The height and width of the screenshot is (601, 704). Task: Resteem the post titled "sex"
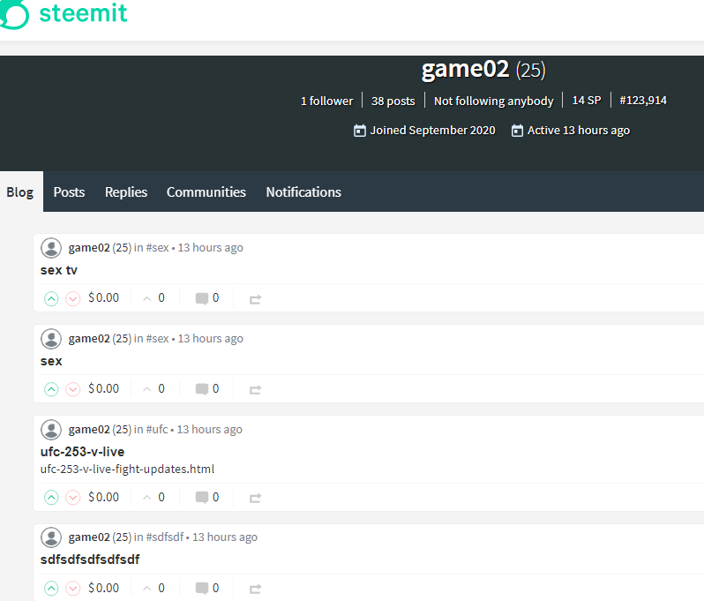[x=256, y=390]
